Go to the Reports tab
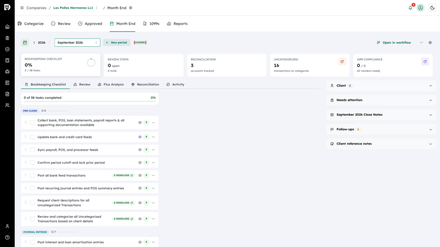 [177, 24]
